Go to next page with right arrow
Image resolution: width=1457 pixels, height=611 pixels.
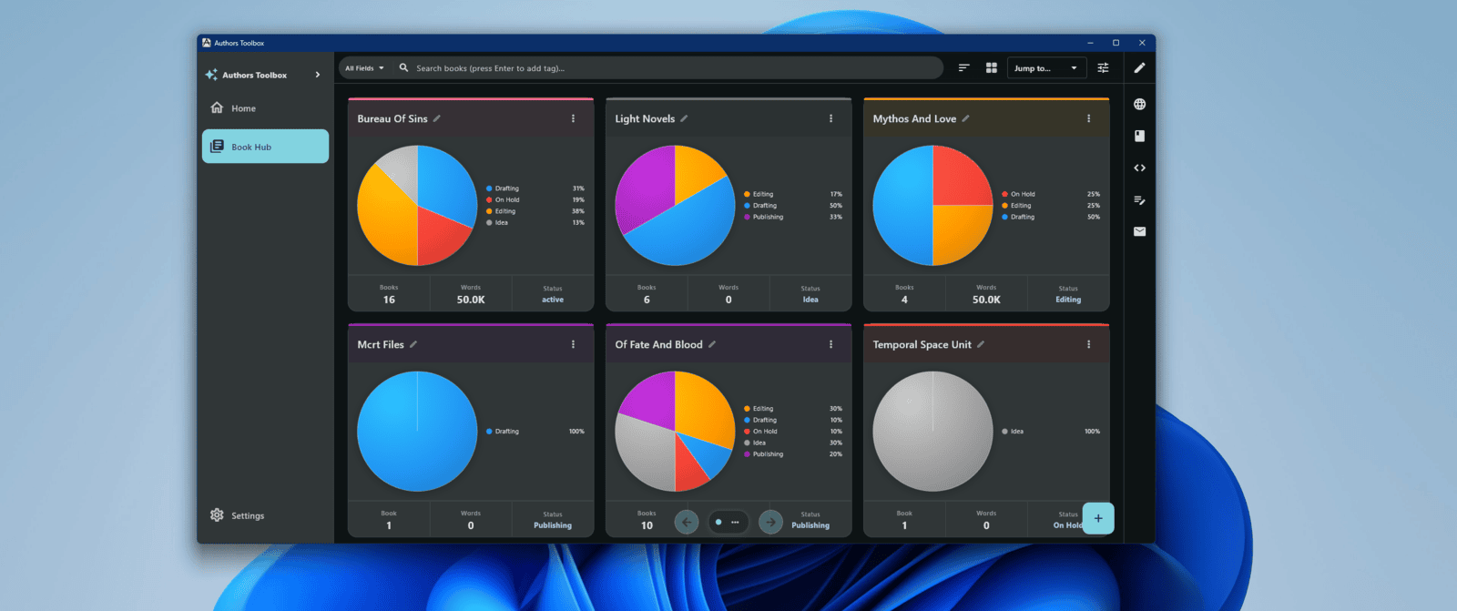[770, 522]
